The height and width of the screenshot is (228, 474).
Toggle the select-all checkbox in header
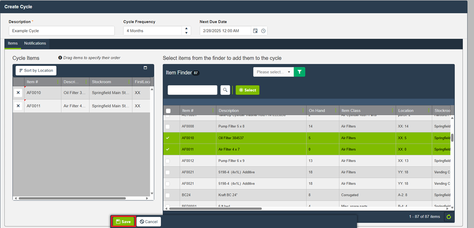pyautogui.click(x=168, y=111)
